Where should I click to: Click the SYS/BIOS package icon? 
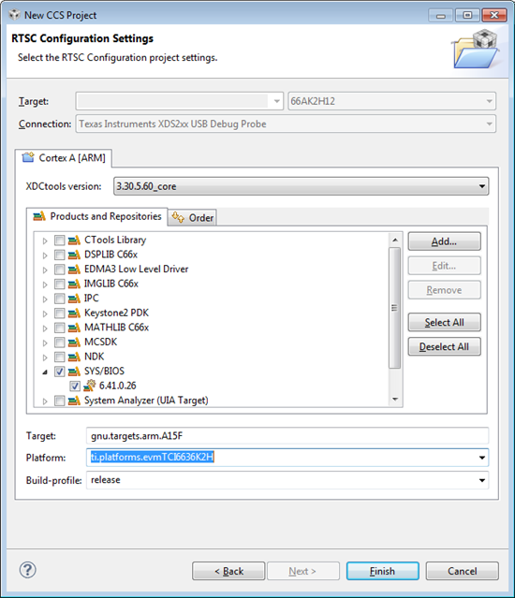click(74, 372)
